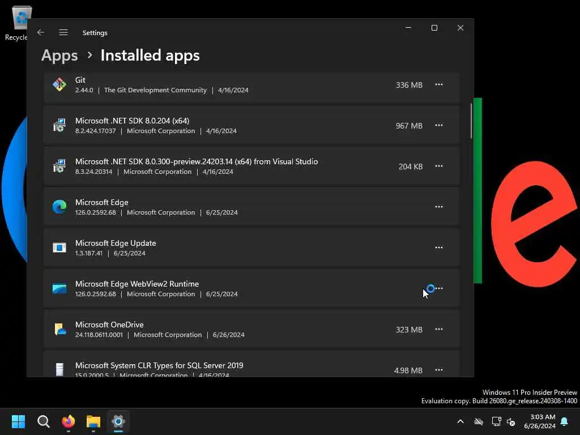Open more options for .NET SDK 8.0.300-preview

tap(439, 166)
